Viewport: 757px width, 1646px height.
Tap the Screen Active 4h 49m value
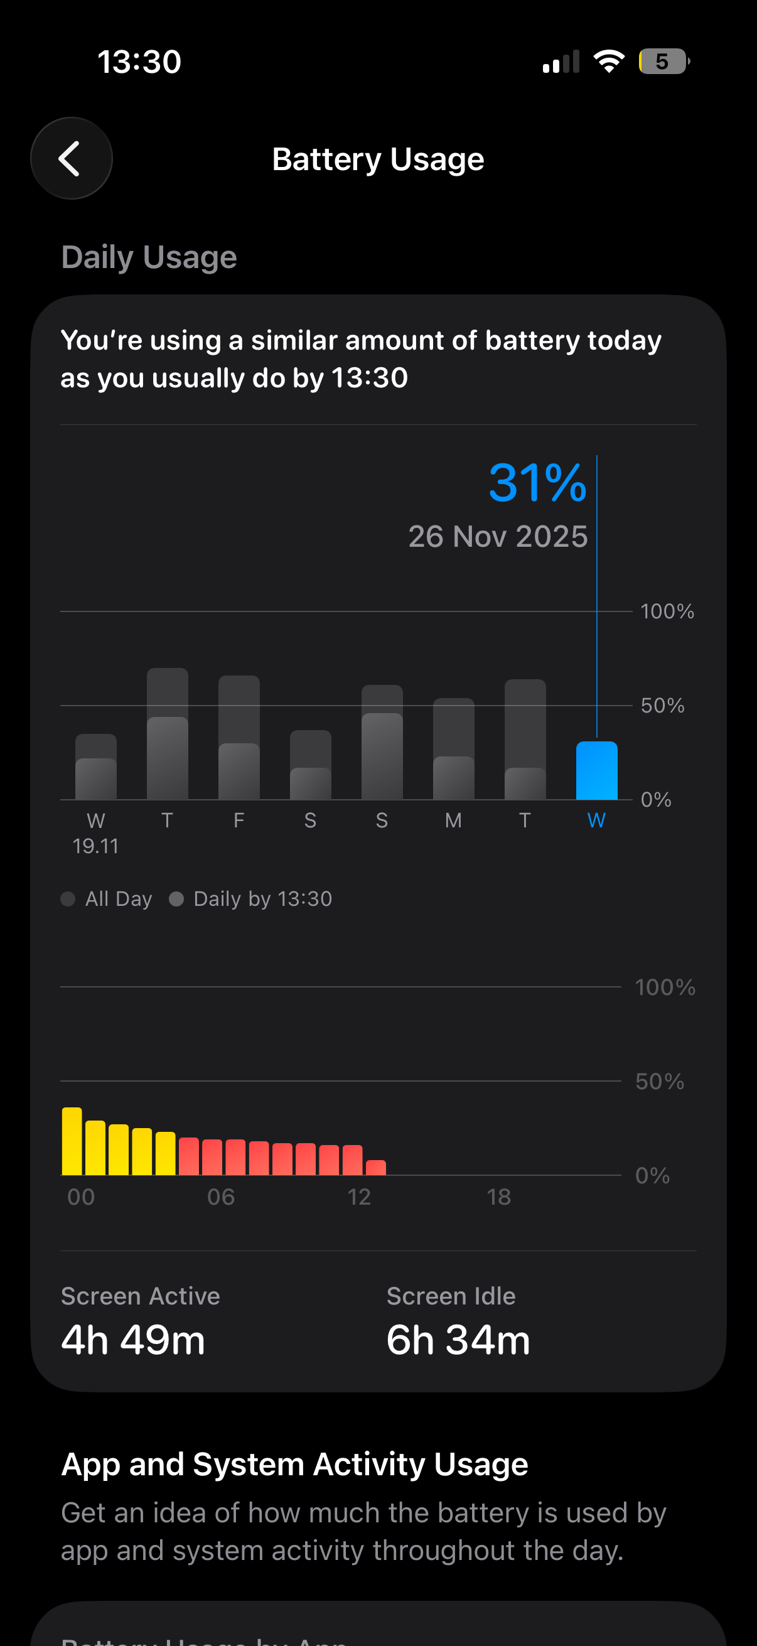[x=133, y=1339]
